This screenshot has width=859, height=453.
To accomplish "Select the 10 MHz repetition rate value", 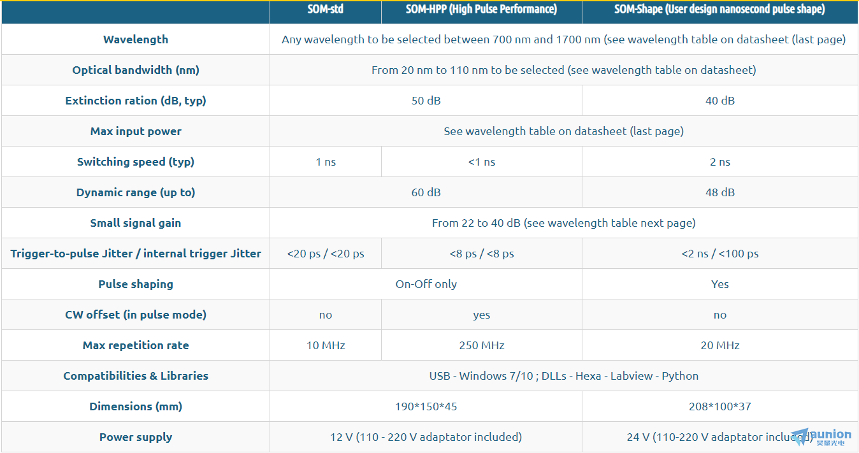I will [x=326, y=345].
